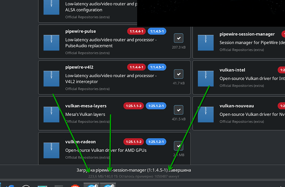Click the "Загрузка pipewire-session-manager" status message
Viewport: 285px width, 187px height.
tap(133, 170)
